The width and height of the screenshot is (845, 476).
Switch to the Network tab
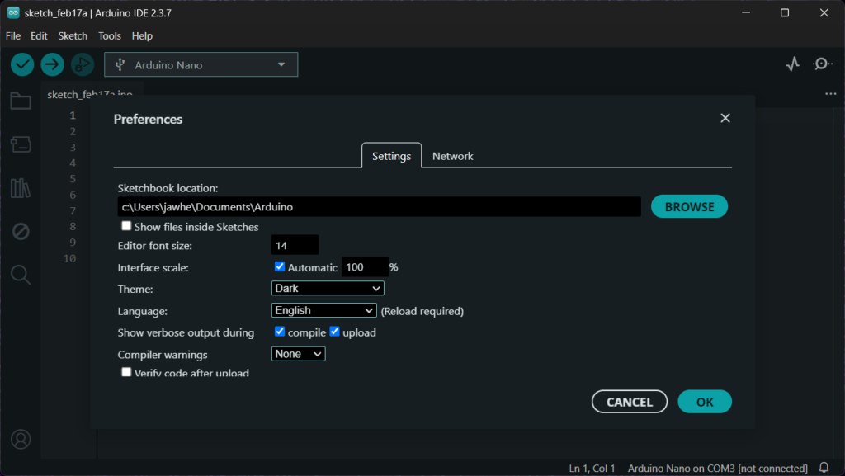pyautogui.click(x=452, y=156)
